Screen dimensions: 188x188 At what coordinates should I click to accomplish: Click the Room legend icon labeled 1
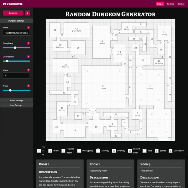[50, 151]
